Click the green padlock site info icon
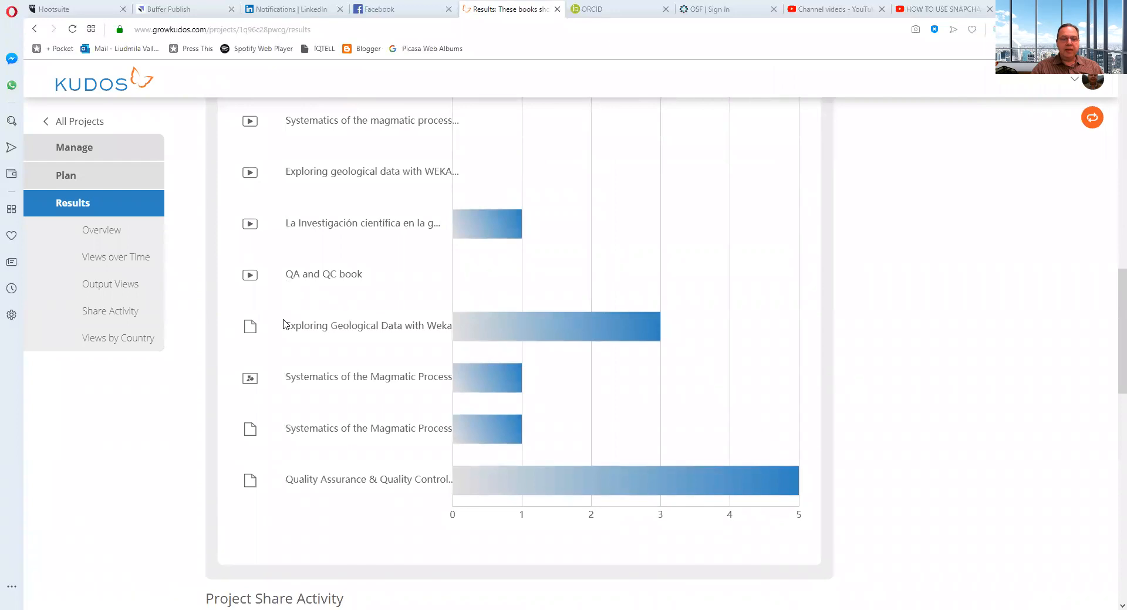 tap(120, 29)
